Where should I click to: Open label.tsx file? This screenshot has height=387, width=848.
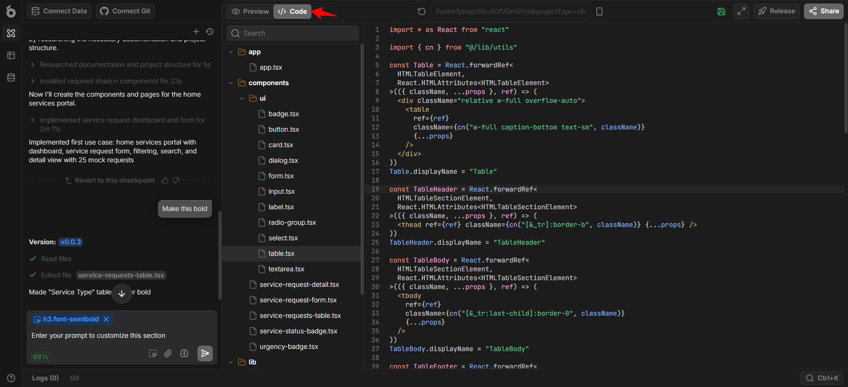click(x=291, y=207)
